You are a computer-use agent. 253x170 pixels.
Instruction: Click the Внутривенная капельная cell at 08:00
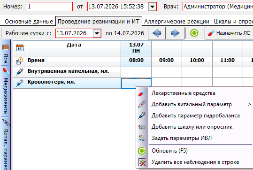pos(136,72)
